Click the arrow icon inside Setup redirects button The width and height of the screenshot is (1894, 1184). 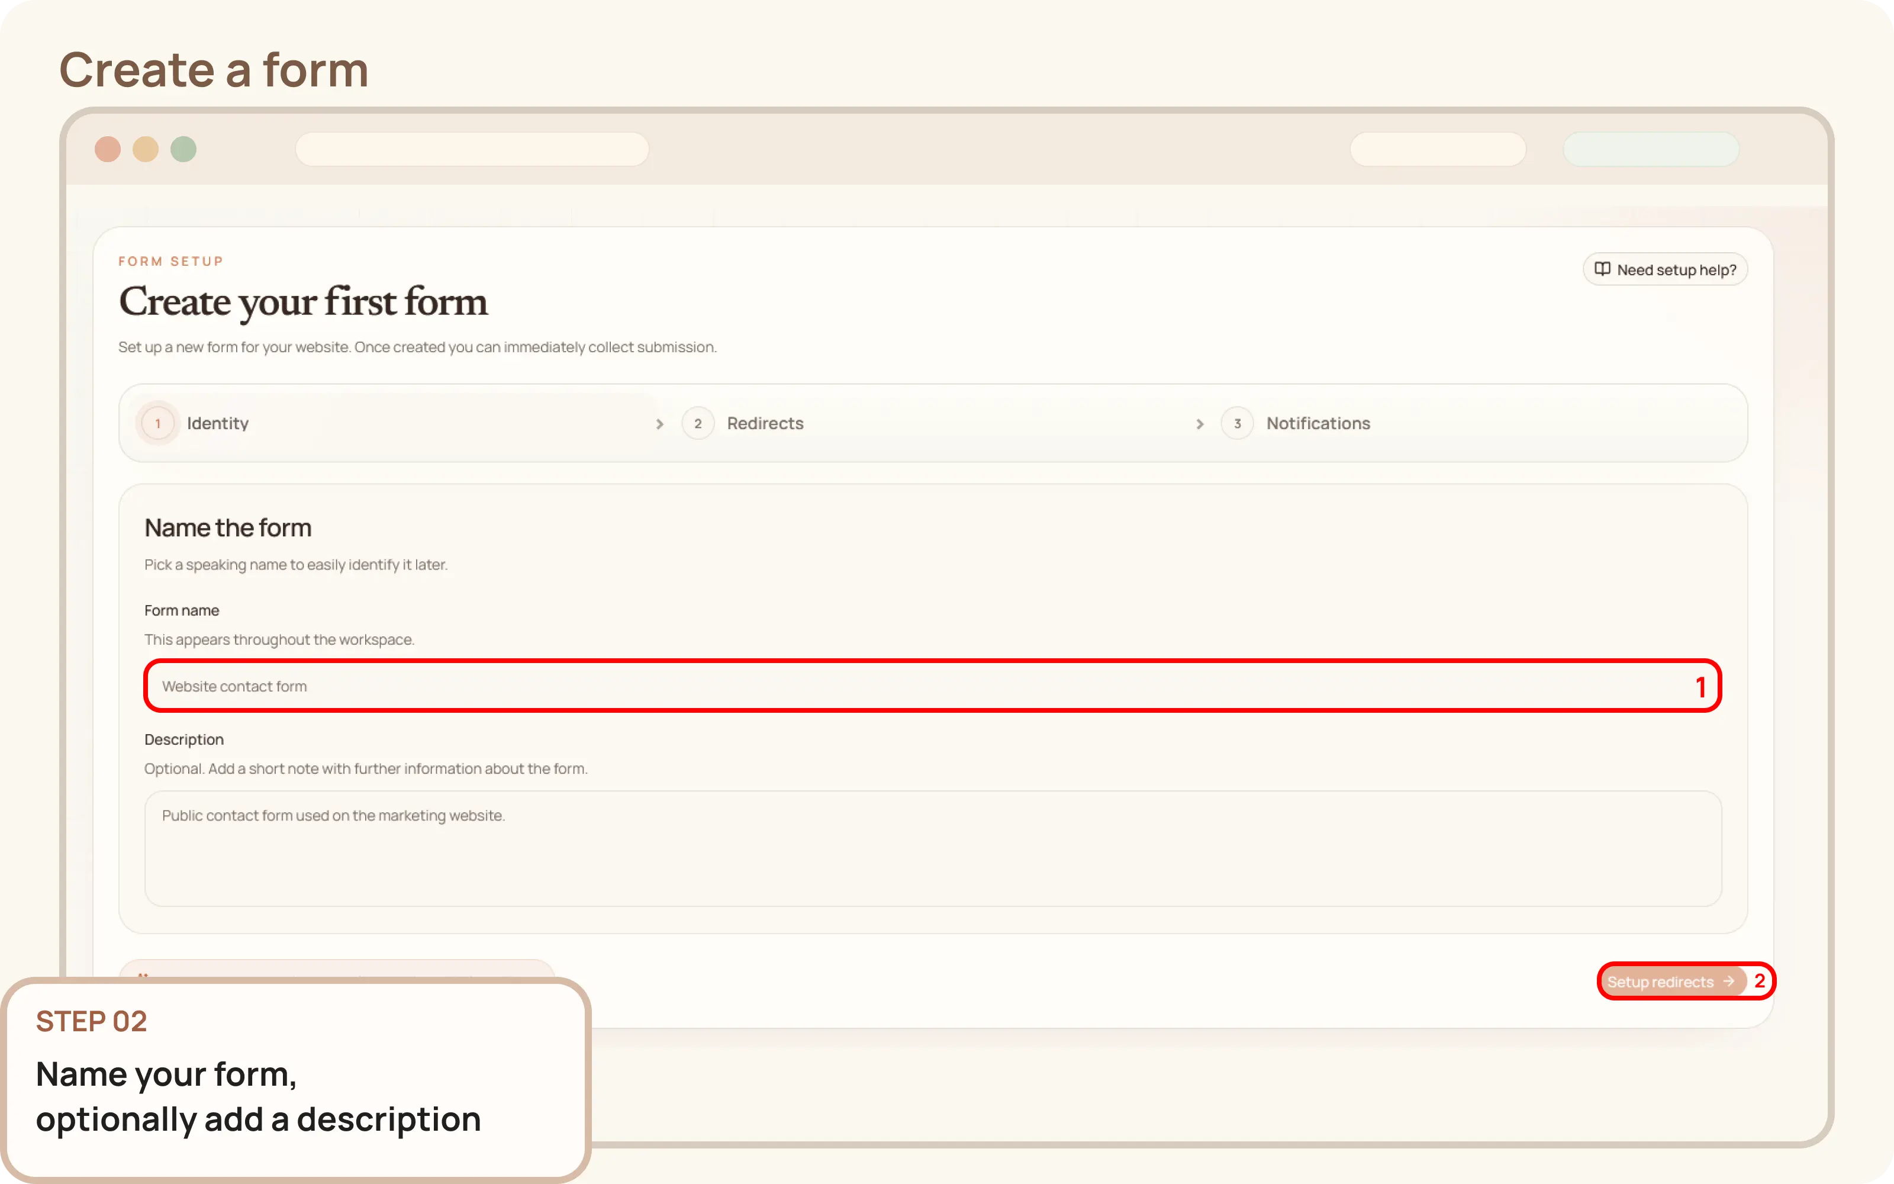pos(1728,981)
